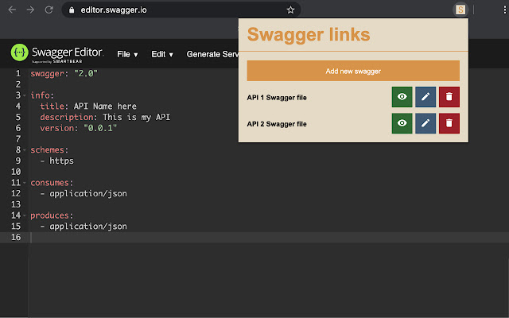The height and width of the screenshot is (318, 509).
Task: Click line number 10 in the gutter
Action: pyautogui.click(x=16, y=172)
